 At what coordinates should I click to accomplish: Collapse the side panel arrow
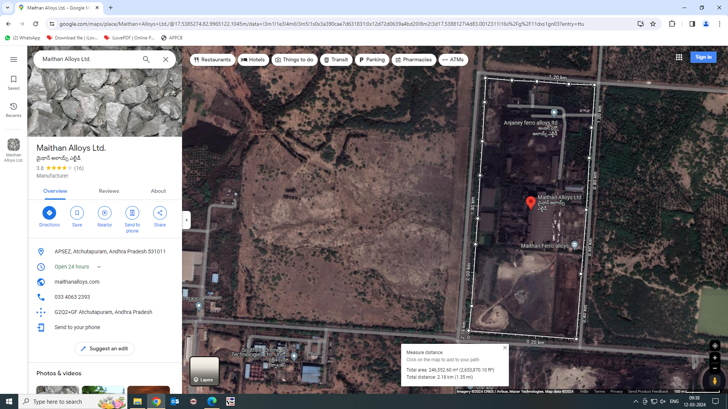[186, 220]
